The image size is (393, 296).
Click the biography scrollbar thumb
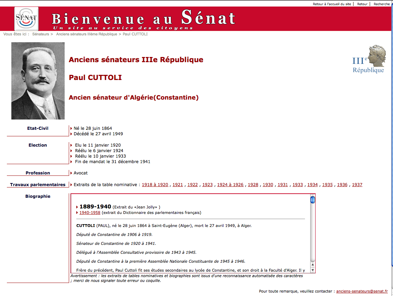tap(313, 200)
